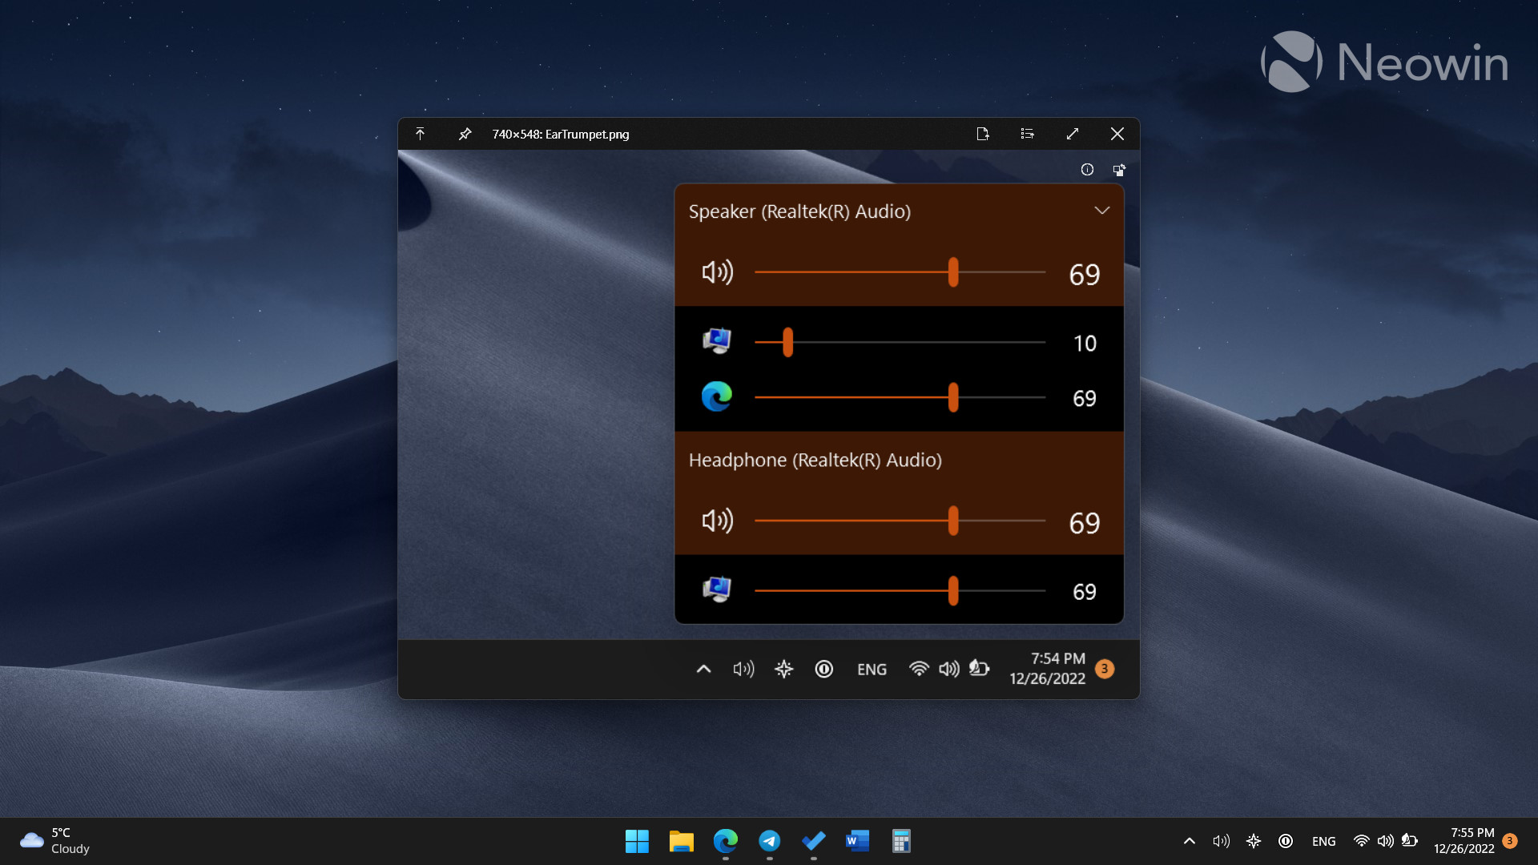This screenshot has width=1538, height=865.
Task: Drag the Speaker master volume slider
Action: (952, 272)
